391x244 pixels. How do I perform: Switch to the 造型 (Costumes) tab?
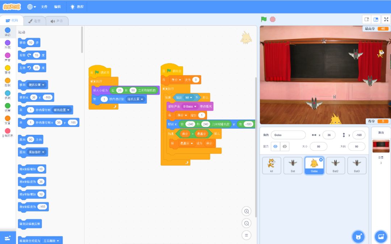pos(34,21)
